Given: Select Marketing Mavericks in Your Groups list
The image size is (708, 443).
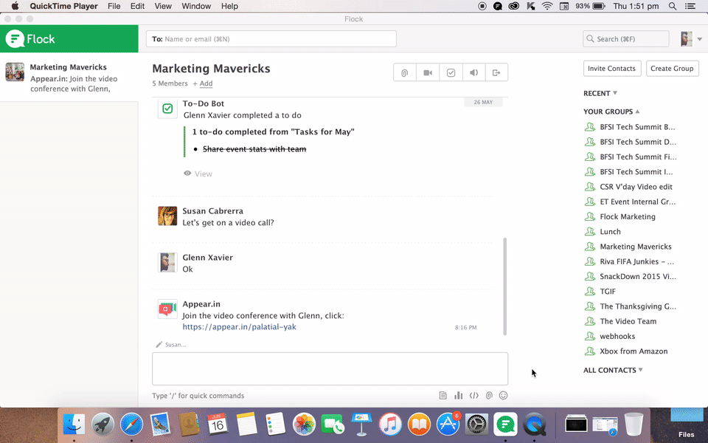Looking at the screenshot, I should [635, 247].
